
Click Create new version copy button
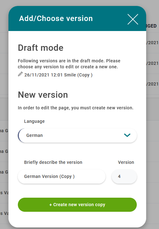[77, 205]
